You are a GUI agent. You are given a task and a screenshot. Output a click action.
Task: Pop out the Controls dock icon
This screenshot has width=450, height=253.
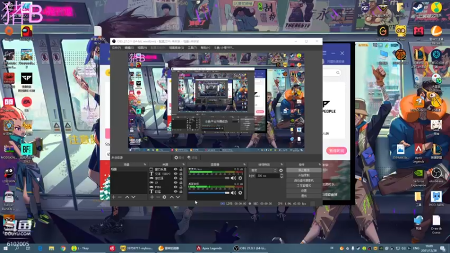pyautogui.click(x=319, y=165)
